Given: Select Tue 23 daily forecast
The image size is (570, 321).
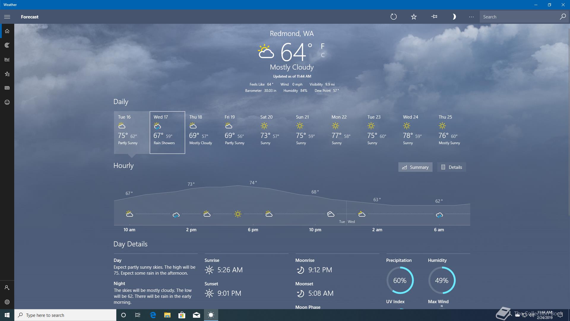Looking at the screenshot, I should point(381,133).
